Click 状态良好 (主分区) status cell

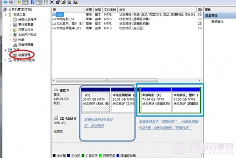coord(131,28)
